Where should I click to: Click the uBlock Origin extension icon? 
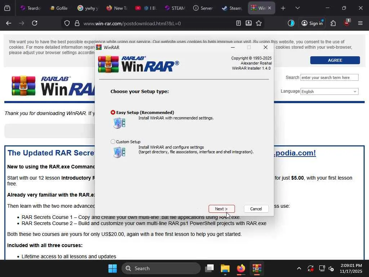click(347, 23)
